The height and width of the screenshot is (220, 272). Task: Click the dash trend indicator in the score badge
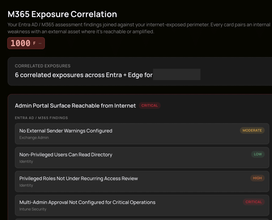pyautogui.click(x=40, y=43)
